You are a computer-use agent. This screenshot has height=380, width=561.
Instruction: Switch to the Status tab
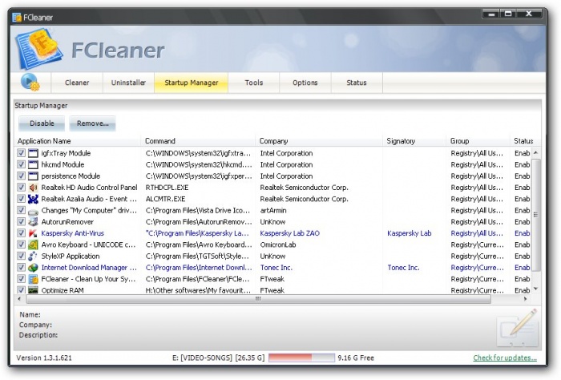[357, 83]
